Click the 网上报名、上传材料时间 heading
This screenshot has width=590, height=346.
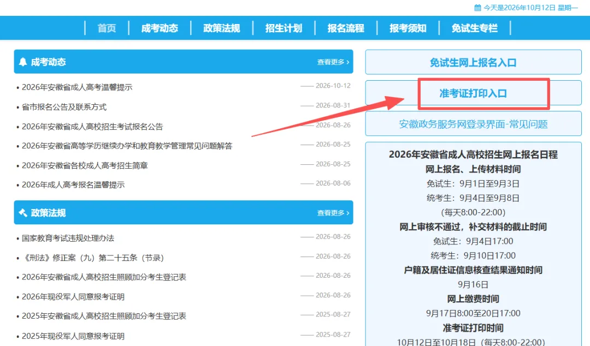click(x=473, y=169)
